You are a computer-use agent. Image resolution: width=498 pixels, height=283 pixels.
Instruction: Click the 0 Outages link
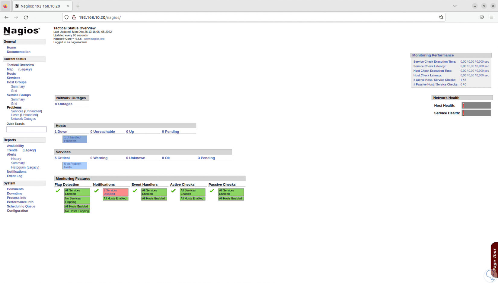[64, 104]
